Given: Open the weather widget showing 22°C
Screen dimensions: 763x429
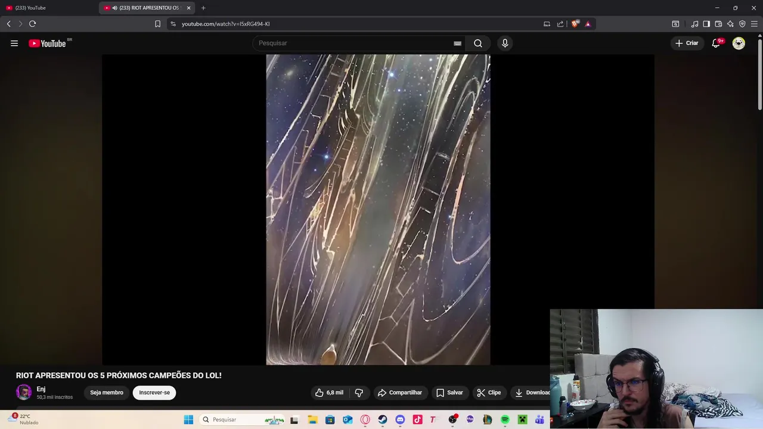Looking at the screenshot, I should pyautogui.click(x=24, y=419).
